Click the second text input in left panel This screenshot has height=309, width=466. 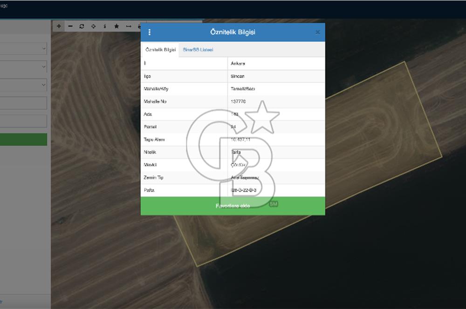pyautogui.click(x=23, y=121)
